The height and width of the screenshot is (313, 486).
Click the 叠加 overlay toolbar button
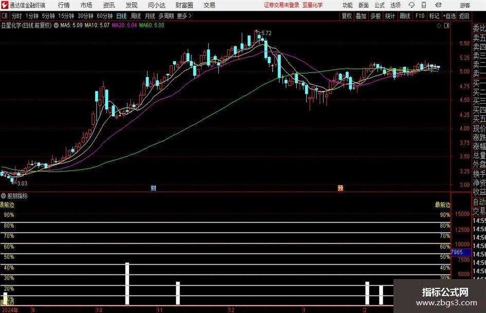[x=361, y=16]
